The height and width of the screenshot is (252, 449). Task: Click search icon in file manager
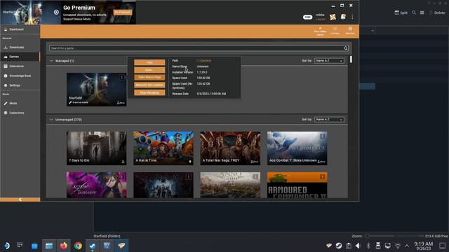pos(414,13)
